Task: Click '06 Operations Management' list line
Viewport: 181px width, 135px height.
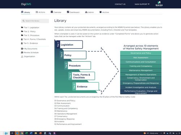Action: (x=66, y=114)
